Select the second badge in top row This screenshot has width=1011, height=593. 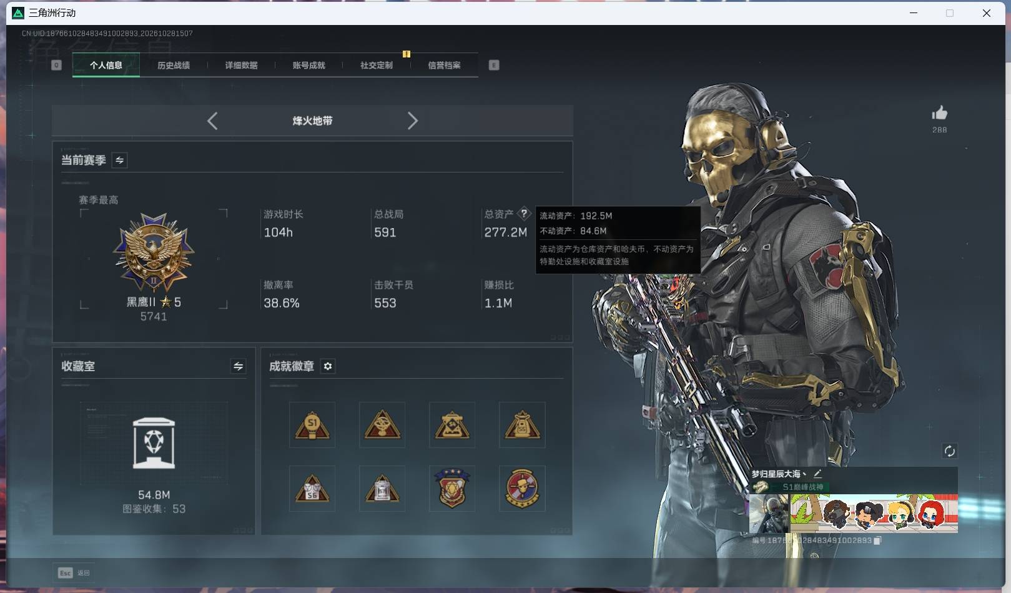pyautogui.click(x=382, y=425)
